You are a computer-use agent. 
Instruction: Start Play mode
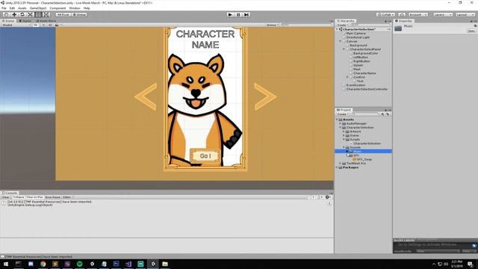tap(230, 15)
